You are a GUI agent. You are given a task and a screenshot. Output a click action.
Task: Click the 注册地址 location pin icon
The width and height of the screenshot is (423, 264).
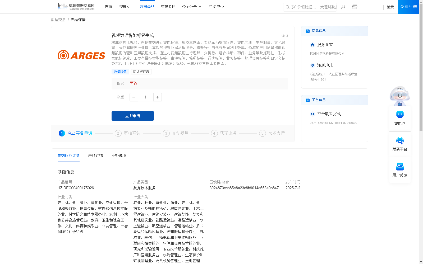tap(312, 65)
